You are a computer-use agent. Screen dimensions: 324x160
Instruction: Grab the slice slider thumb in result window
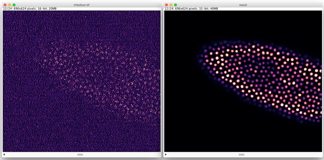point(241,154)
